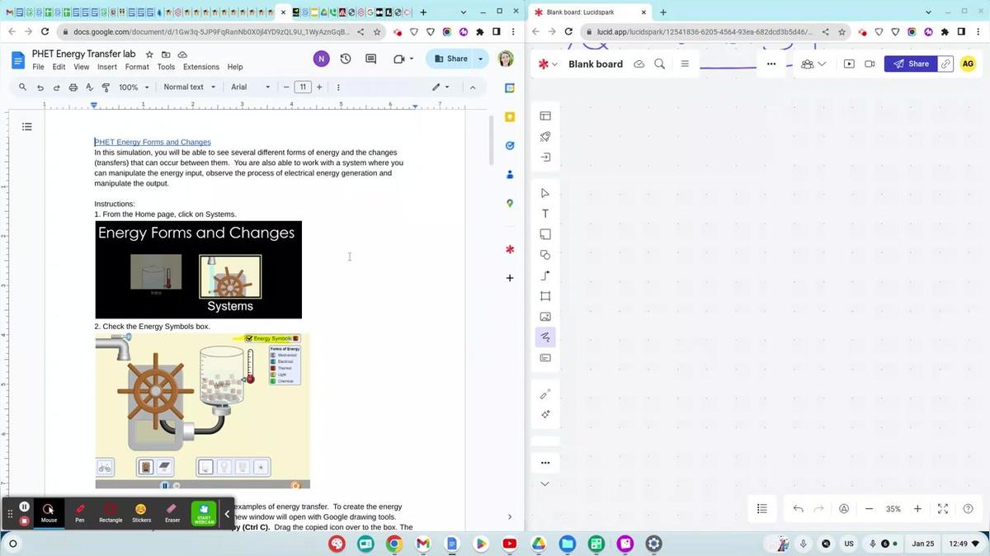Pick the connector line tool in Lucidspark
The image size is (990, 556).
(545, 276)
